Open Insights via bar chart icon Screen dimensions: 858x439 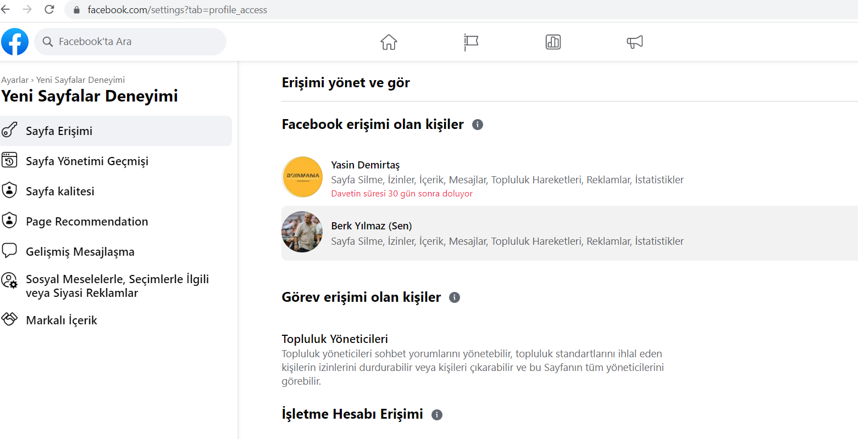[553, 42]
